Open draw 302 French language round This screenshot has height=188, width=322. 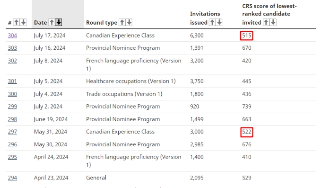click(x=12, y=61)
